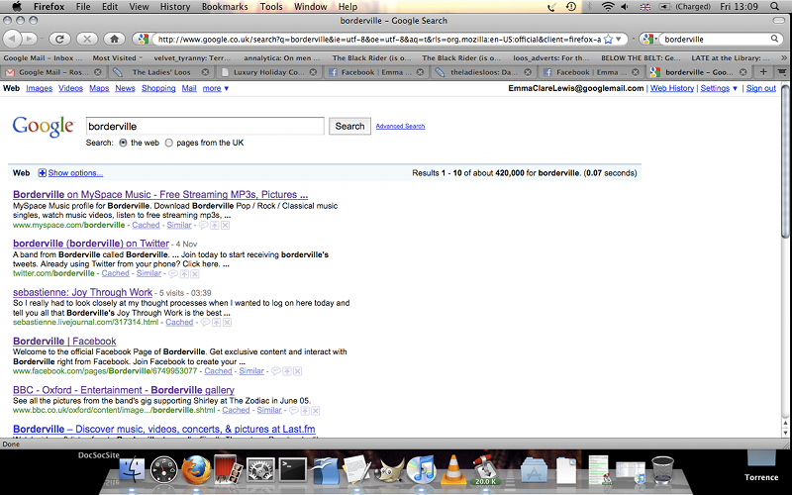Open Terminal from the dock

point(293,469)
